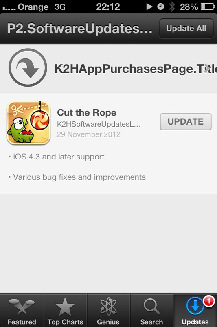Open the K2HAppPurchasesPage.Title row
The image size is (217, 327).
tap(108, 68)
